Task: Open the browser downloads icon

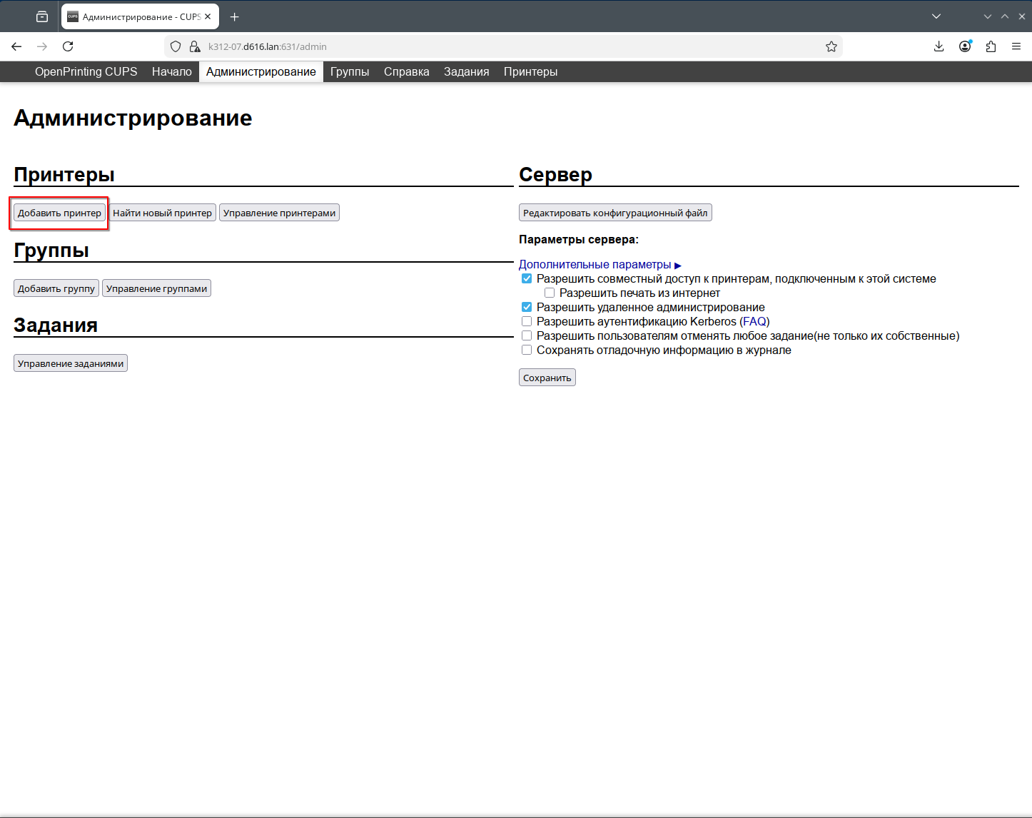Action: 939,46
